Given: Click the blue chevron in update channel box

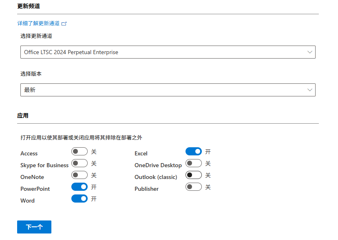Looking at the screenshot, I should pyautogui.click(x=310, y=52).
